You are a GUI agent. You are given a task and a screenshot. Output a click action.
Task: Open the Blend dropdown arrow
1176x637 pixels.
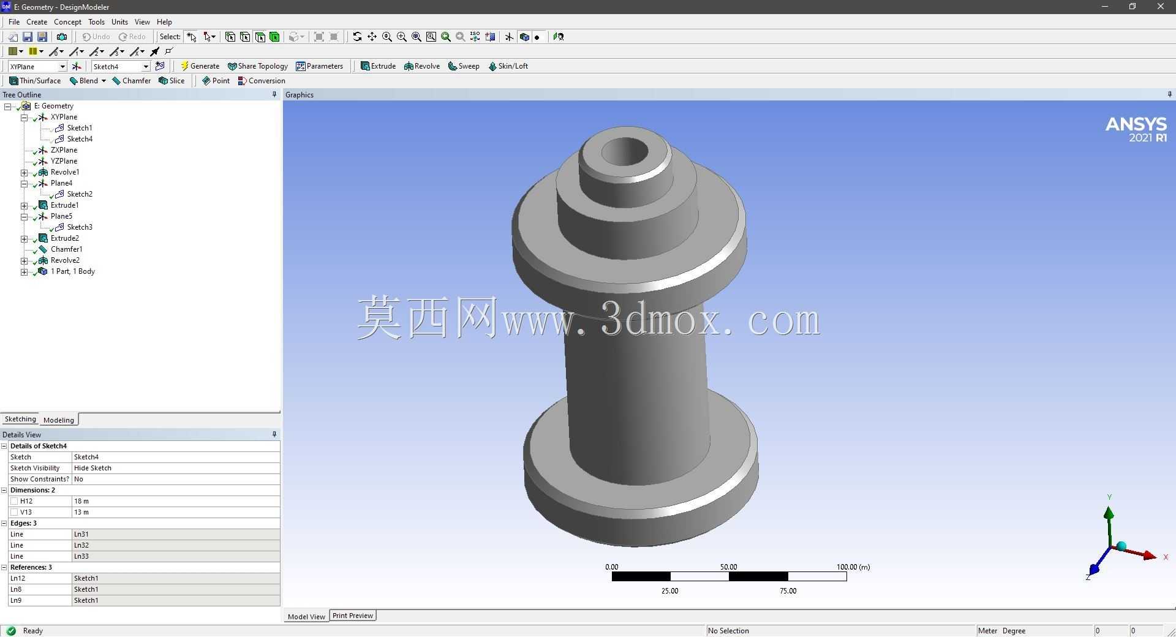104,81
